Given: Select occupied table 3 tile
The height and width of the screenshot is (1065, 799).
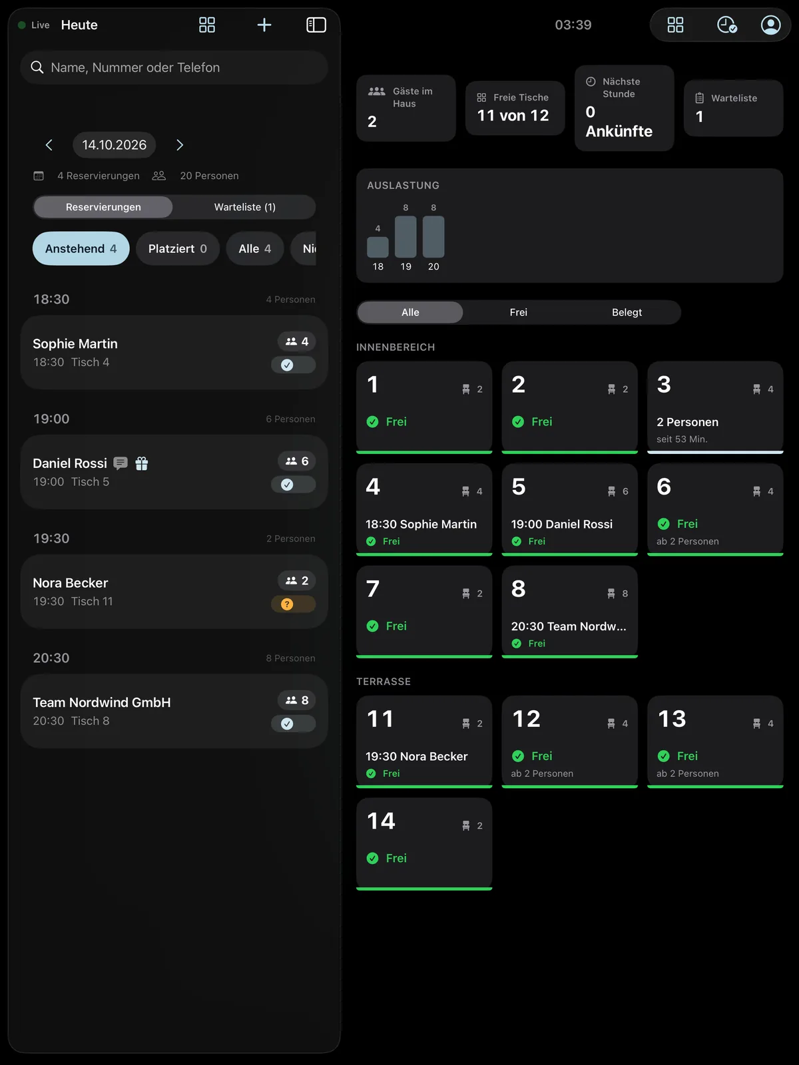Looking at the screenshot, I should click(x=715, y=407).
